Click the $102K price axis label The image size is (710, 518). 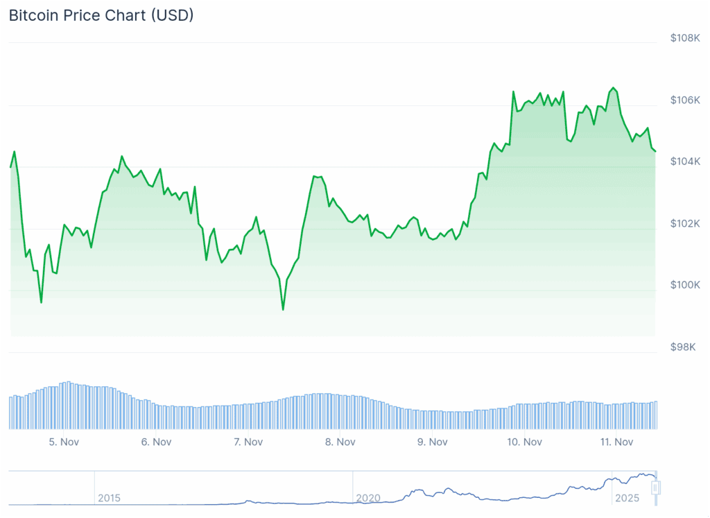click(685, 223)
